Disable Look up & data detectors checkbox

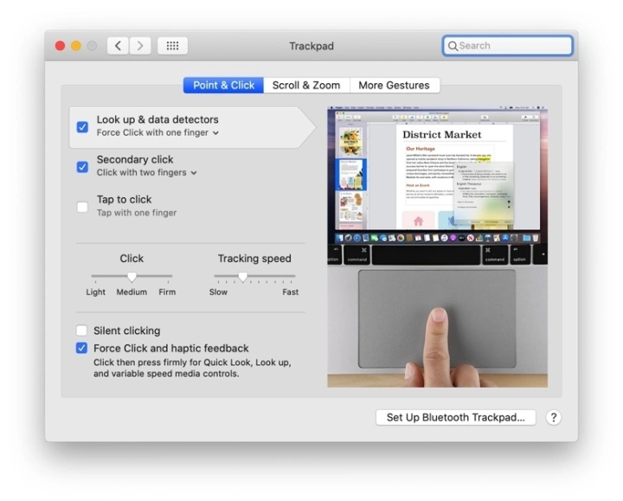[x=82, y=126]
